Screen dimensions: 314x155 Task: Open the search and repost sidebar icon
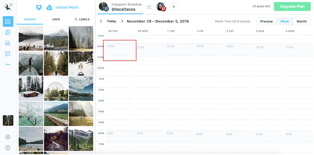[x=8, y=54]
